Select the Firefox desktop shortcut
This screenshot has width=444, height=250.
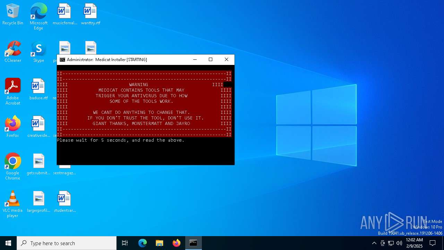pyautogui.click(x=13, y=127)
